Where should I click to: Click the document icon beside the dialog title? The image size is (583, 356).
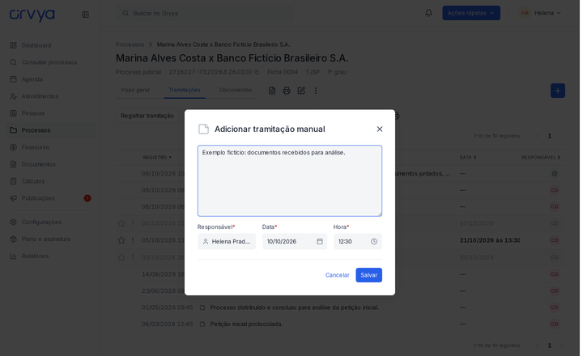pyautogui.click(x=203, y=129)
